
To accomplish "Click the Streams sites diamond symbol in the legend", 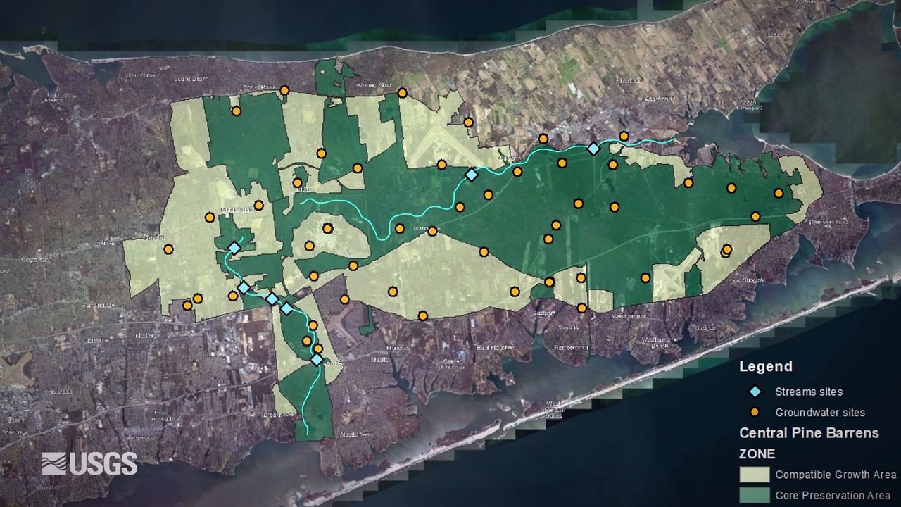I will coord(754,392).
